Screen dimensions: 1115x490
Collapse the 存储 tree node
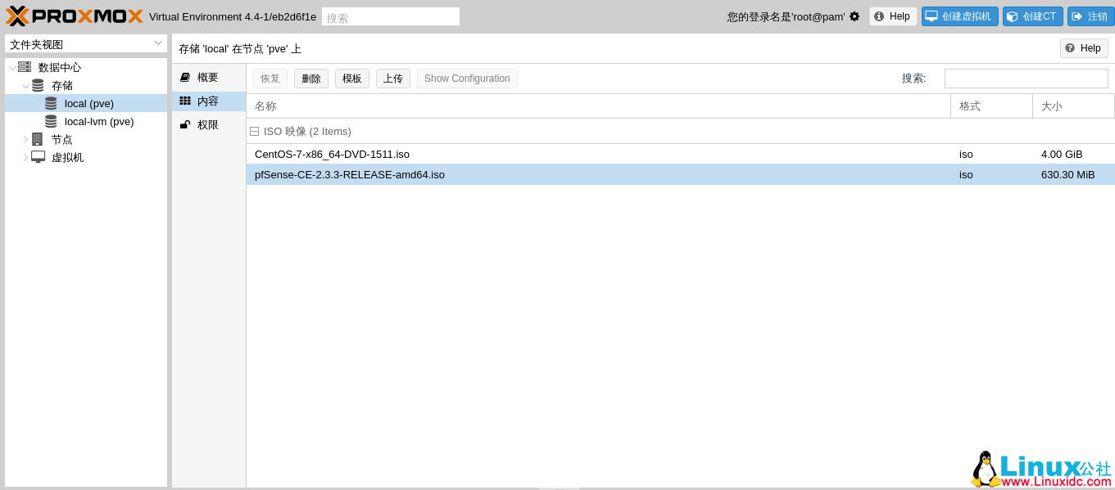(25, 86)
